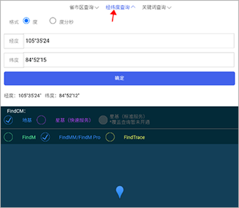Select the 度分秒 format radio button
This screenshot has width=239, height=208.
tap(53, 21)
